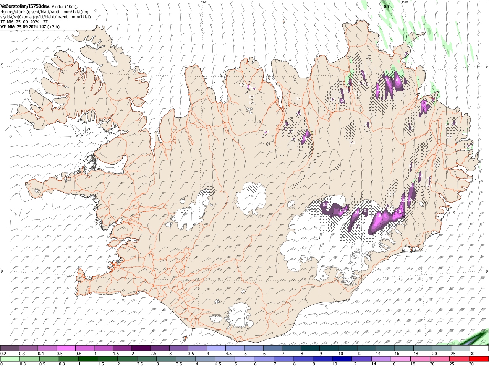489x367 pixels.
Task: Select the top-row swatch between 18 and 20
Action: click(422, 348)
